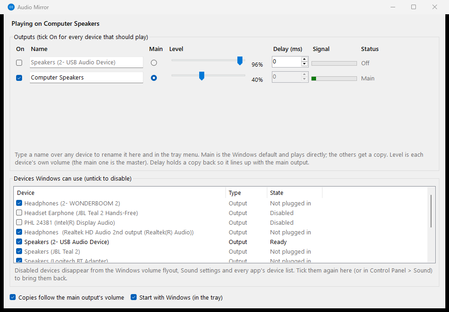
Task: Click the Outputs name field for Speakers (2- USB Audio Device)
Action: pyautogui.click(x=86, y=62)
